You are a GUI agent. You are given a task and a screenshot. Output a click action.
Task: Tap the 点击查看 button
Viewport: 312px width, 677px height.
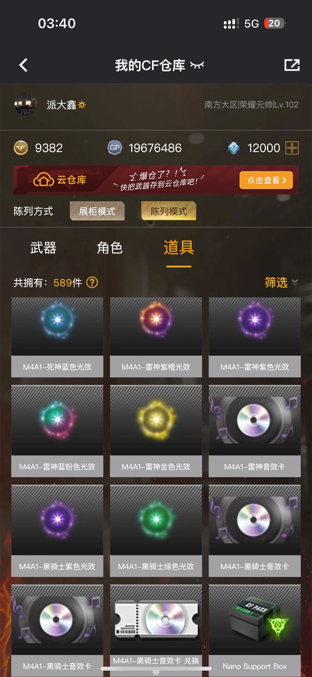point(266,180)
